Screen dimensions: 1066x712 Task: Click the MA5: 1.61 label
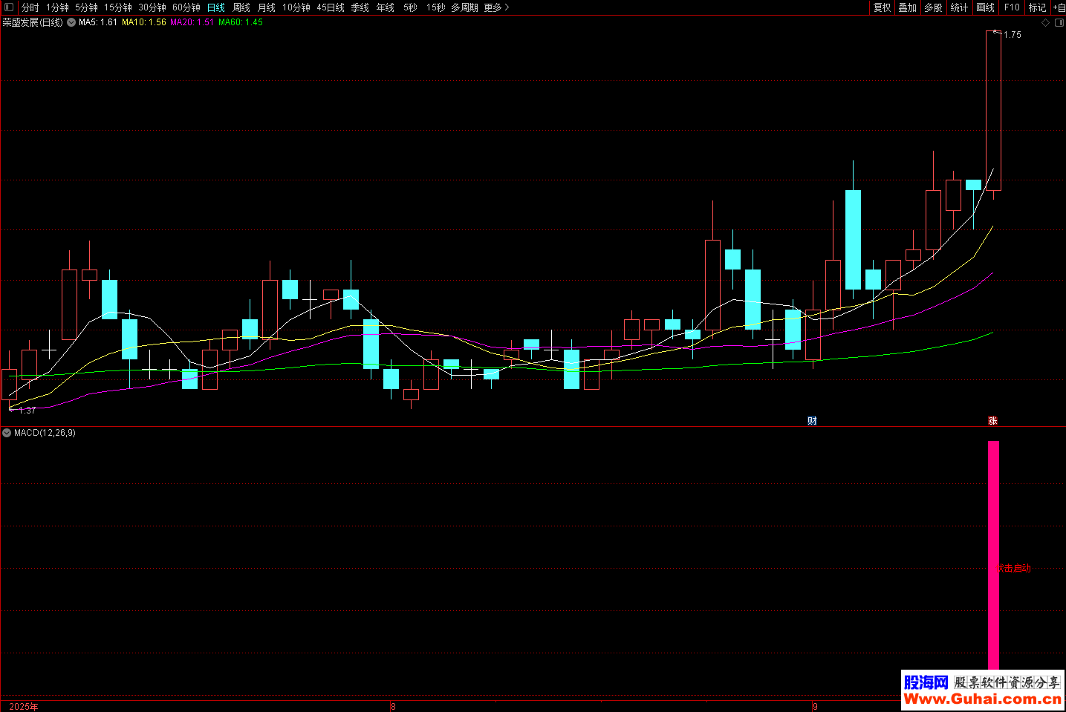[98, 23]
